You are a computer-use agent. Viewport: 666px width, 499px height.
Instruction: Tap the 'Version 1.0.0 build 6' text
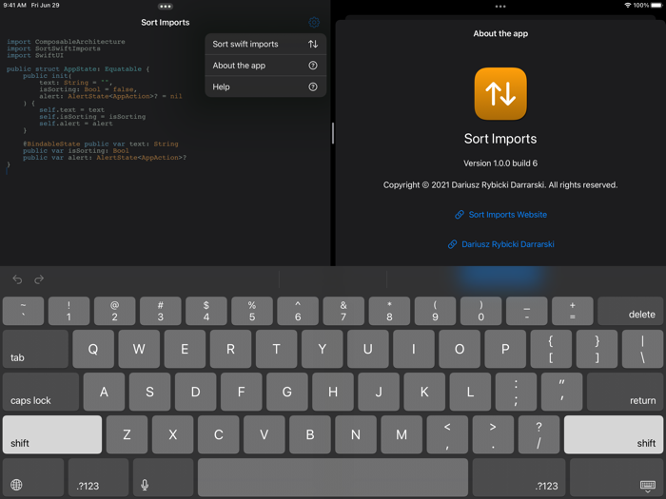(500, 163)
